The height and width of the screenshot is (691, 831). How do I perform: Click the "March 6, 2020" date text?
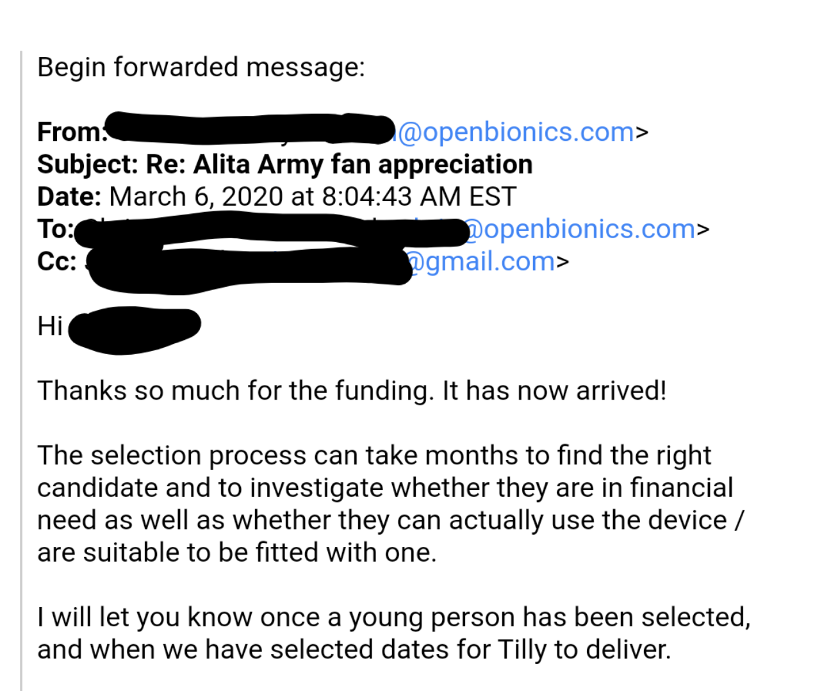[x=195, y=196]
